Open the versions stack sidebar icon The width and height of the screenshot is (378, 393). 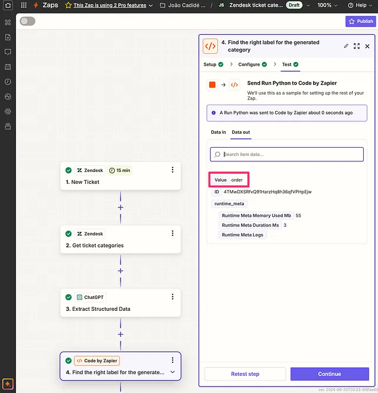tap(8, 126)
